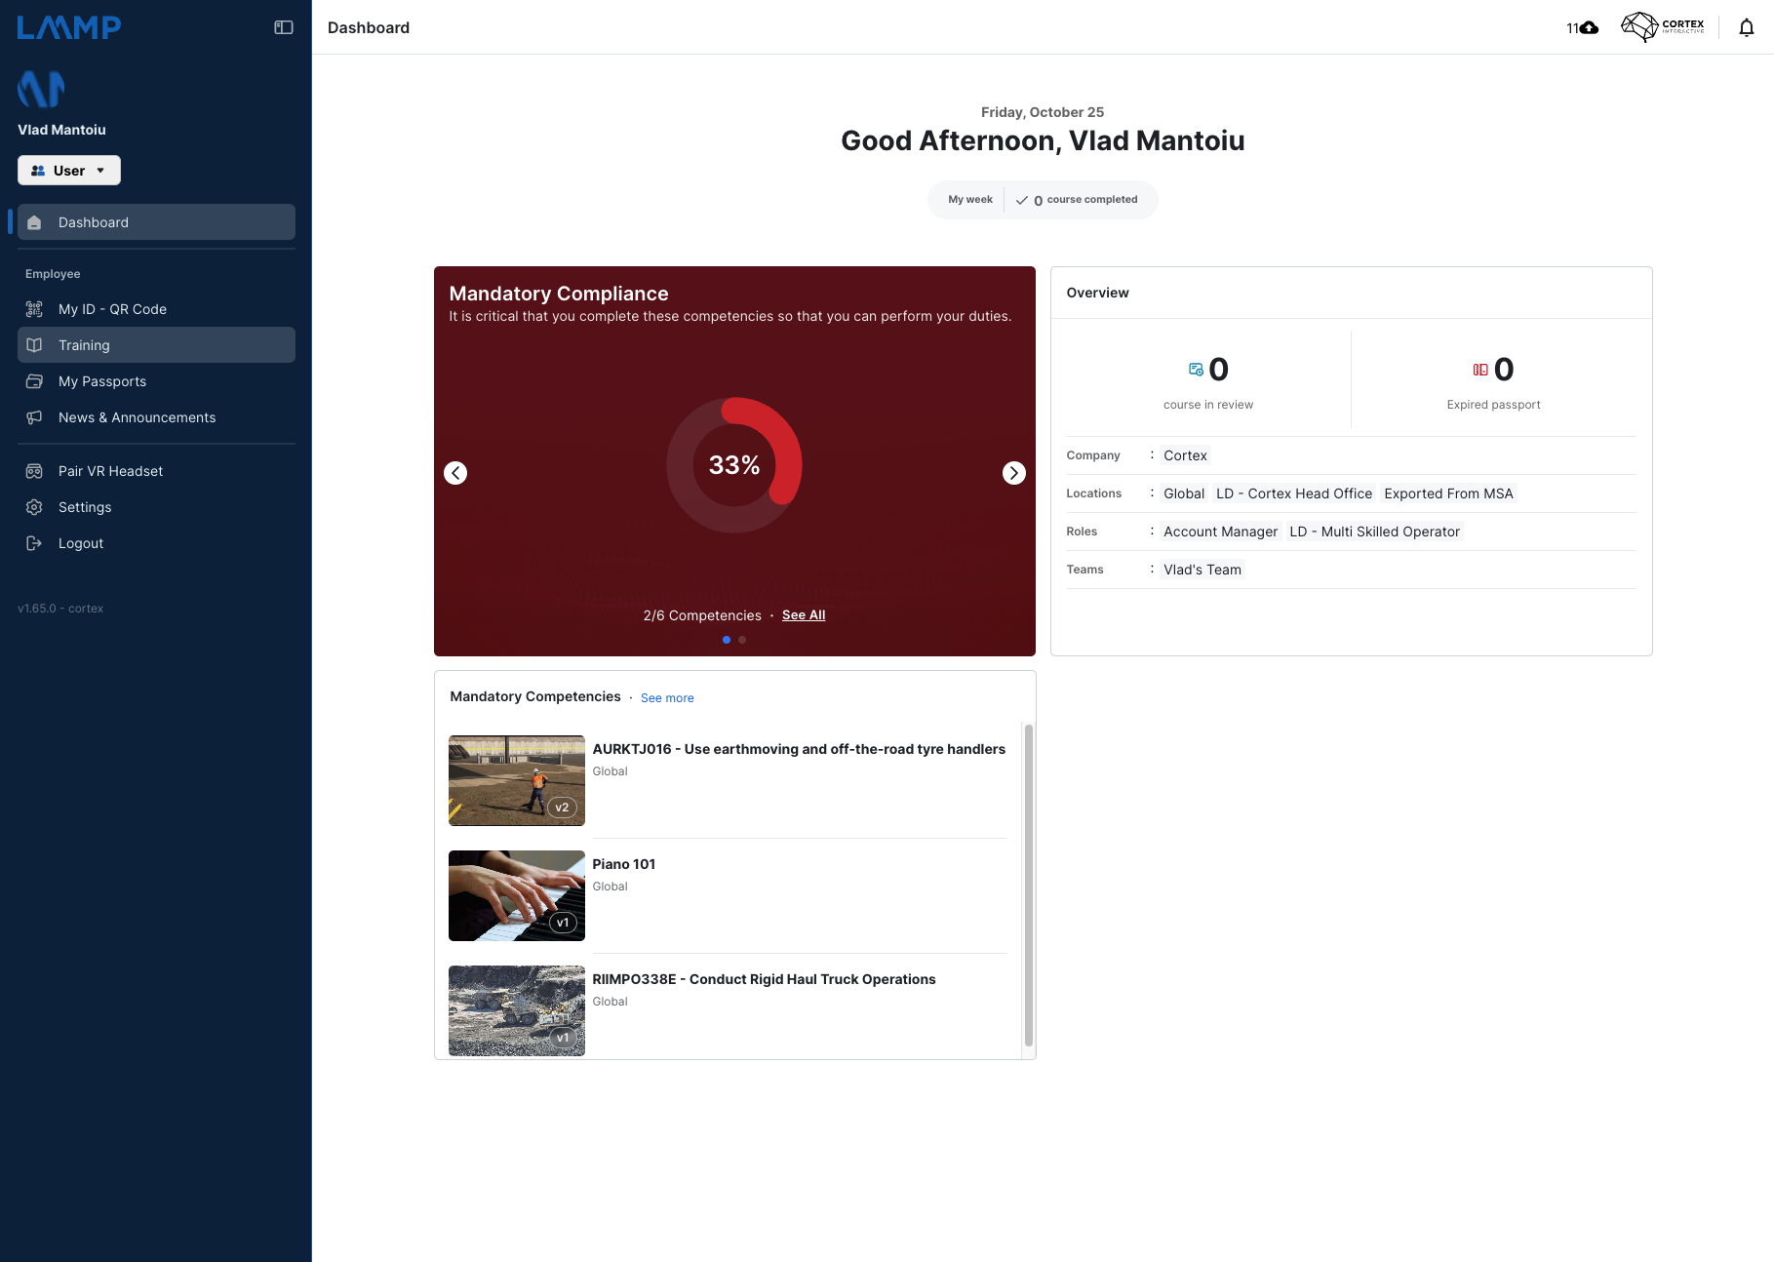This screenshot has height=1262, width=1774.
Task: Open See All competencies link
Action: tap(804, 615)
